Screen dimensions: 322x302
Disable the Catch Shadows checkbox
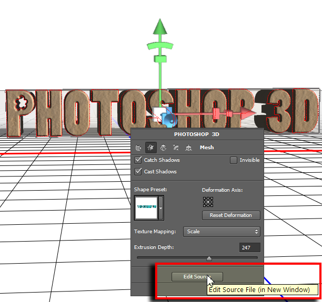tap(138, 160)
